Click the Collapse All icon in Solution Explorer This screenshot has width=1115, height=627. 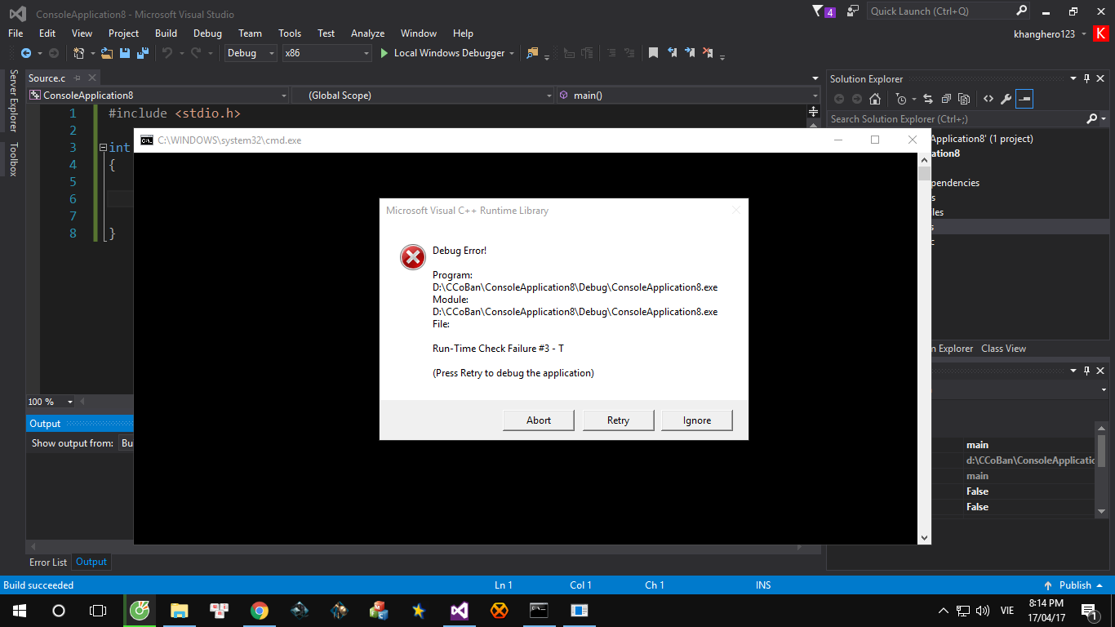point(946,99)
